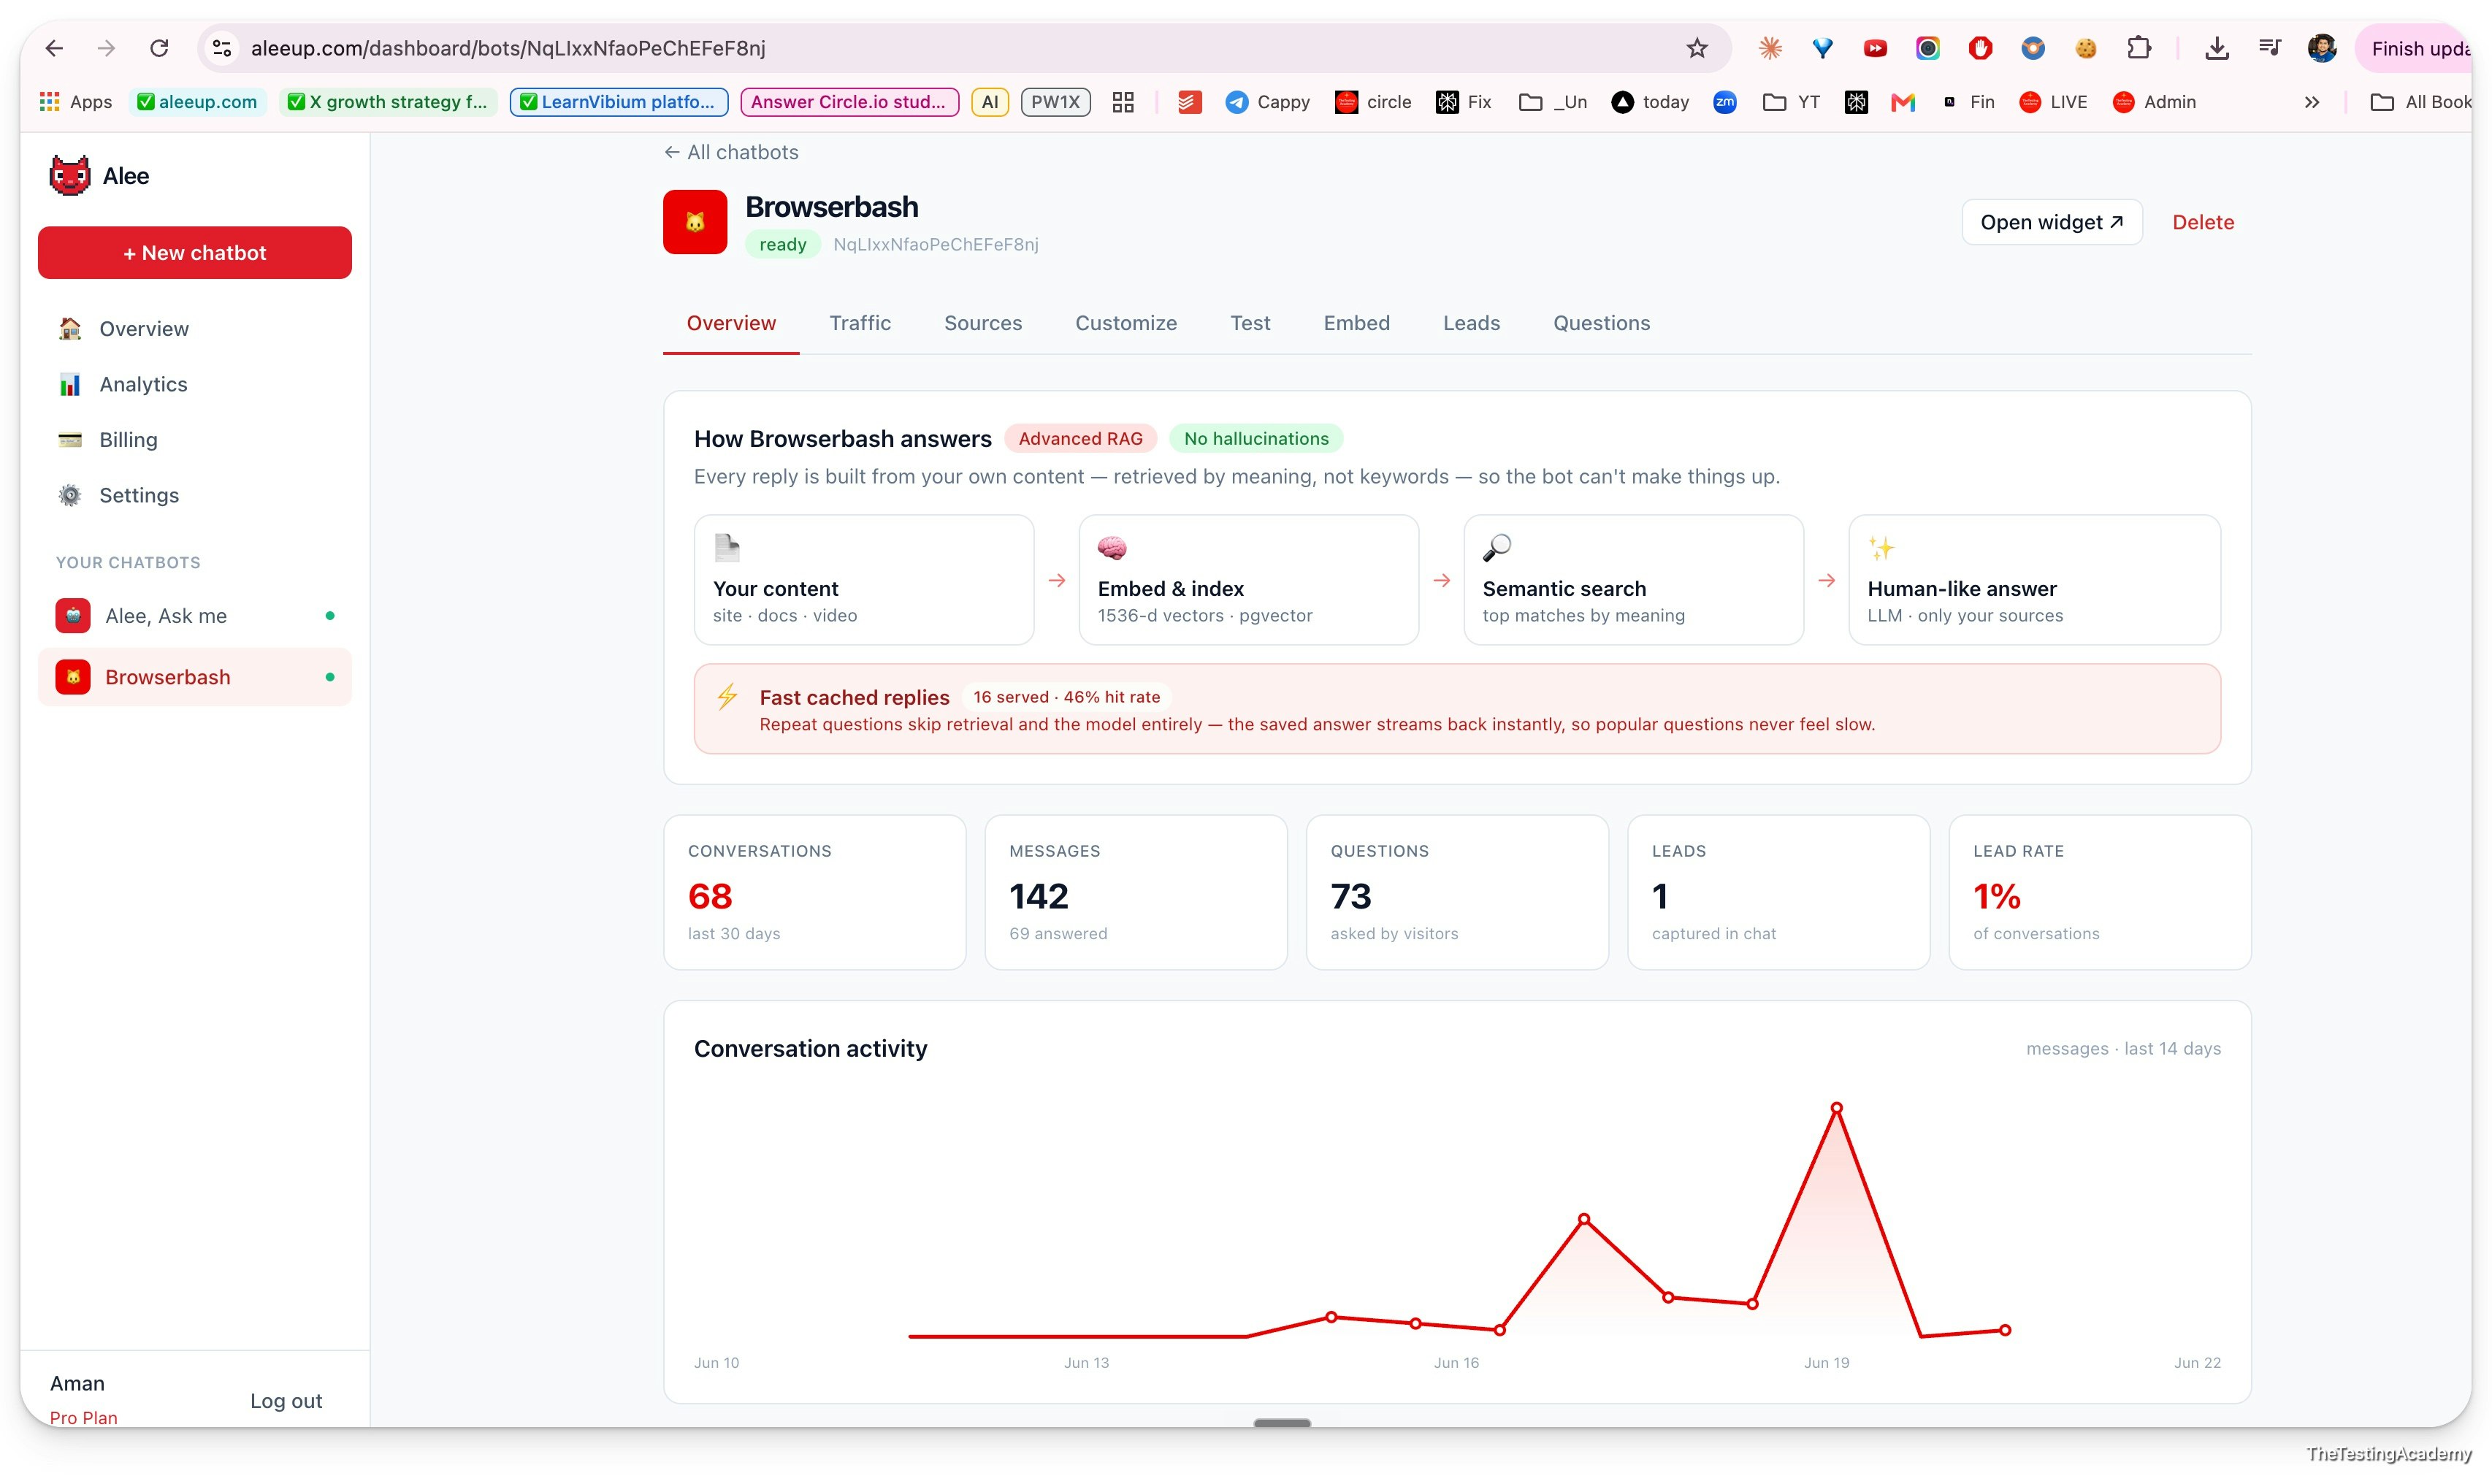Viewport: 2492px width, 1484px height.
Task: Select the Browserbash chatbot in sidebar
Action: click(195, 677)
